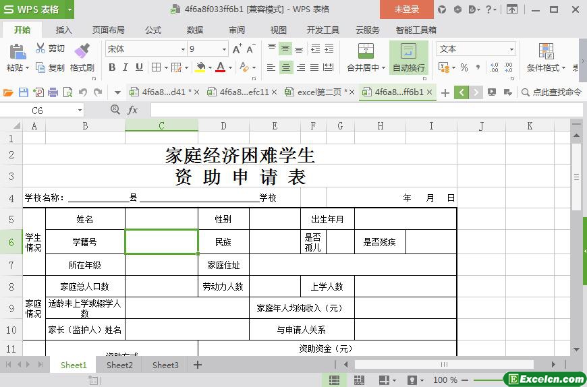587x387 pixels.
Task: Click the Cut scissors icon
Action: (x=40, y=49)
